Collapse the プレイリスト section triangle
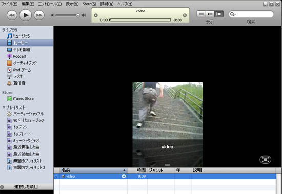 click(4, 107)
